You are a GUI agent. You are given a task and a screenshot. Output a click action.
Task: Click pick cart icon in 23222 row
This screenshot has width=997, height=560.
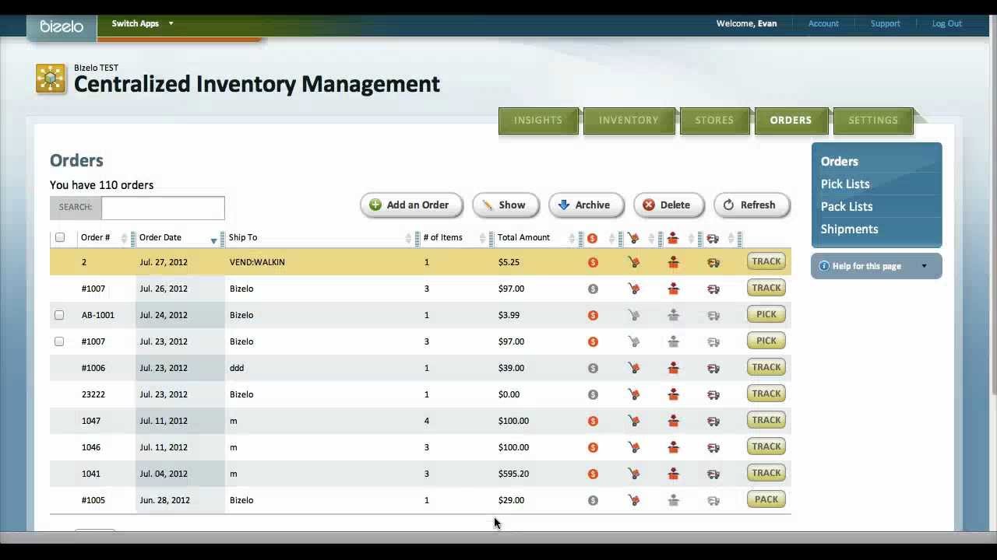[x=633, y=395]
